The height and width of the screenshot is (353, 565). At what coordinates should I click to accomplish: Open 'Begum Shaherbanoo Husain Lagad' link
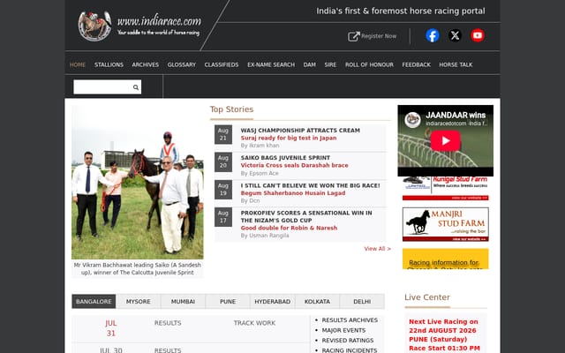point(293,193)
